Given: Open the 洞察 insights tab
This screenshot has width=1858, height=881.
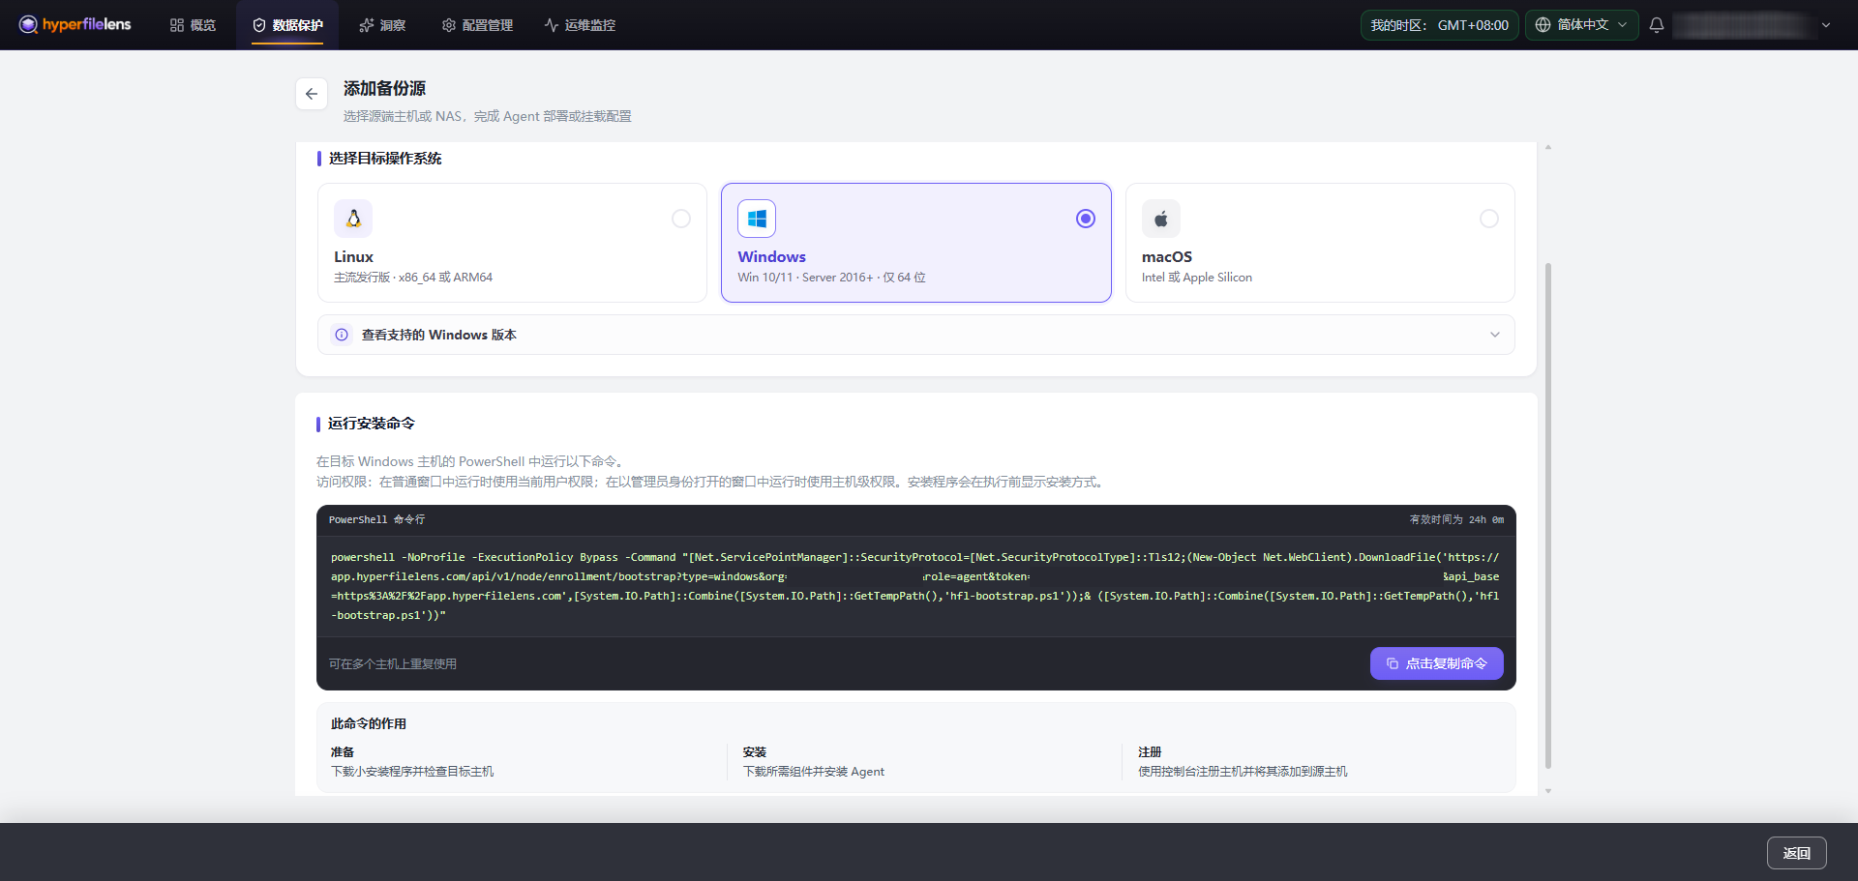Looking at the screenshot, I should (x=382, y=25).
